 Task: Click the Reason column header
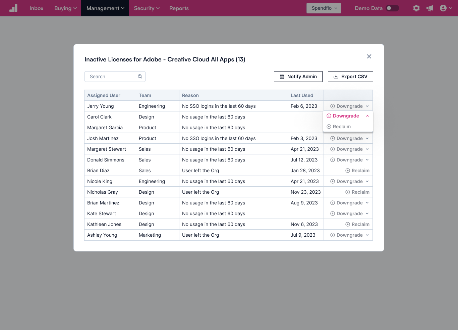(233, 95)
